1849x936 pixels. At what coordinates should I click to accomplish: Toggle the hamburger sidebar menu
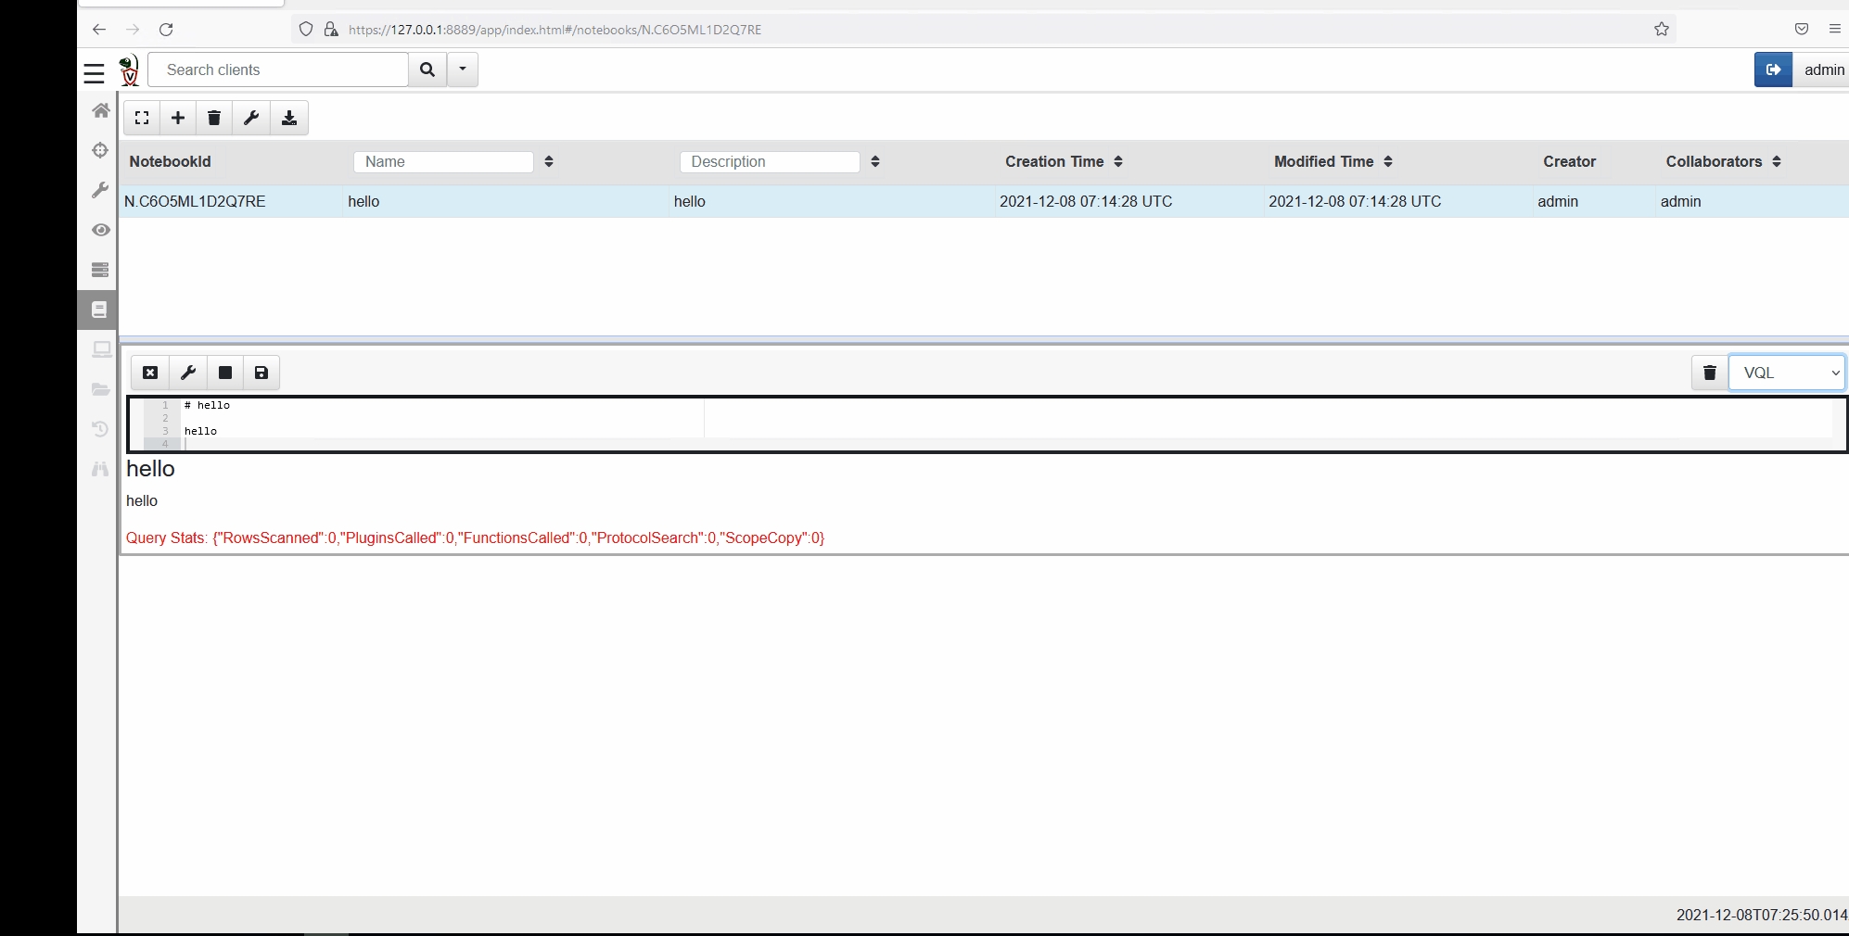[x=95, y=72]
